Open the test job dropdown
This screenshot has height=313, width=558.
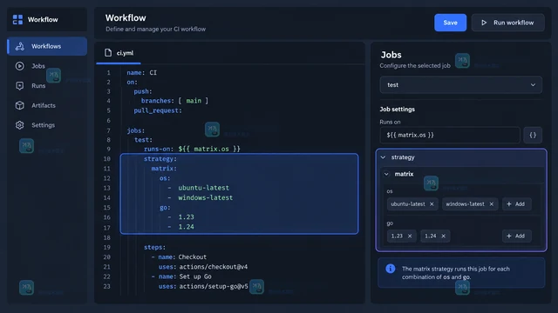pyautogui.click(x=461, y=85)
